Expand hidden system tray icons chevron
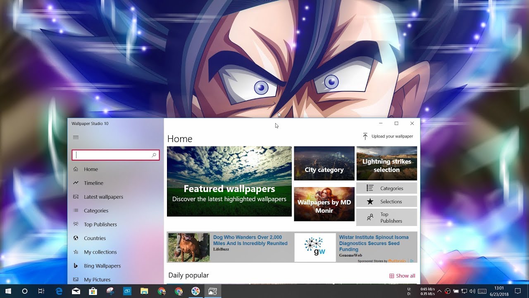Screen dimensions: 529x298 point(439,291)
